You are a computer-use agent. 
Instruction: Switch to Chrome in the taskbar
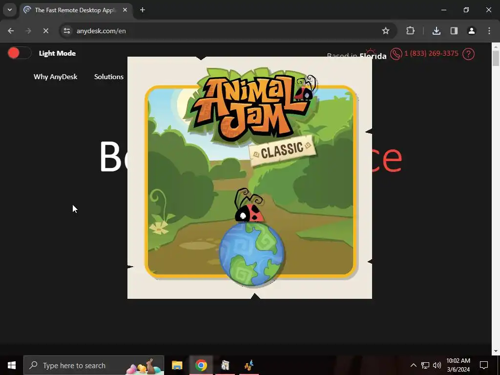201,365
